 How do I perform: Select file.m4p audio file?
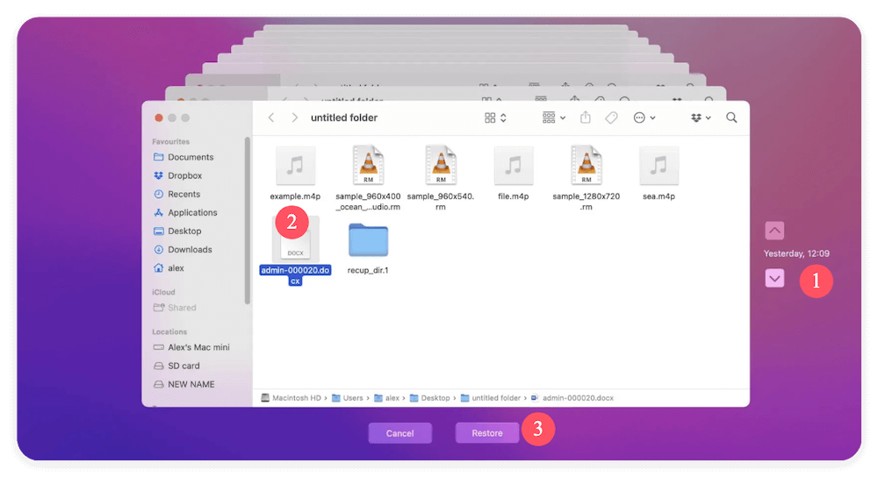pyautogui.click(x=513, y=173)
